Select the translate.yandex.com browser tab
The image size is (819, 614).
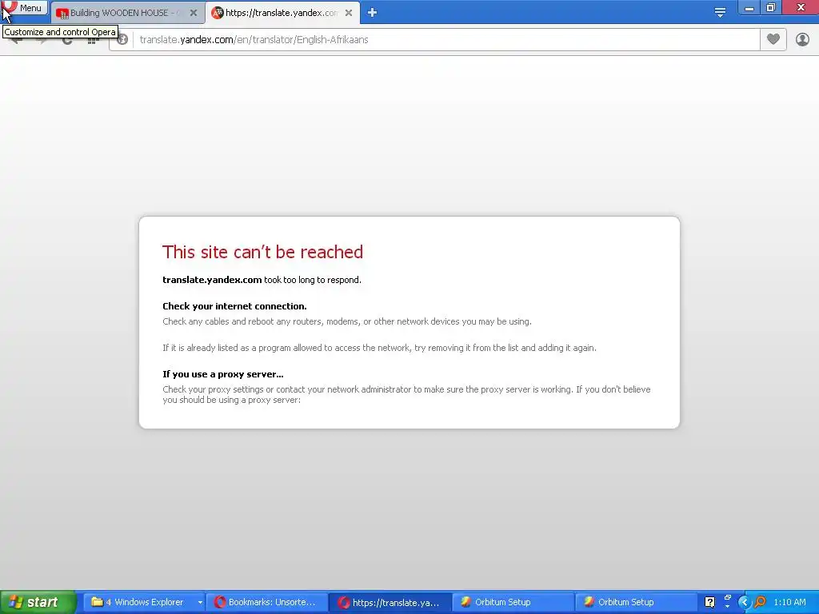click(x=282, y=13)
